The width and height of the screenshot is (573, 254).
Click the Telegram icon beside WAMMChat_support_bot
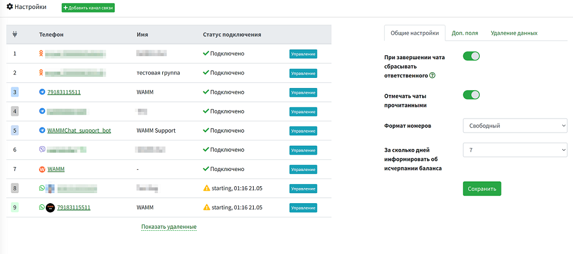click(x=42, y=130)
